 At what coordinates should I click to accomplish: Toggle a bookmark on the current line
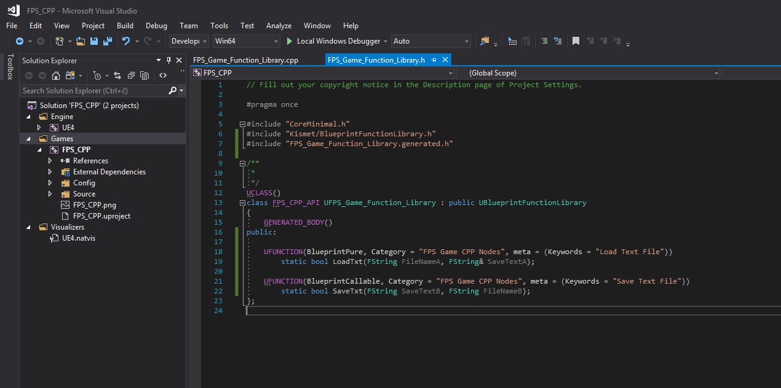click(x=576, y=41)
